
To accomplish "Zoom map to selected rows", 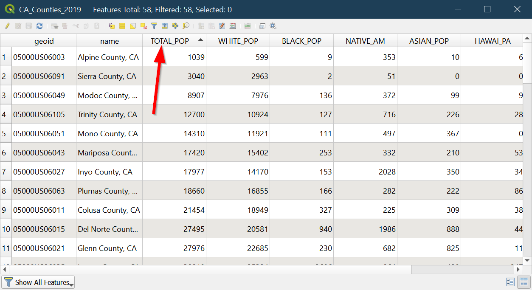I will [x=186, y=26].
